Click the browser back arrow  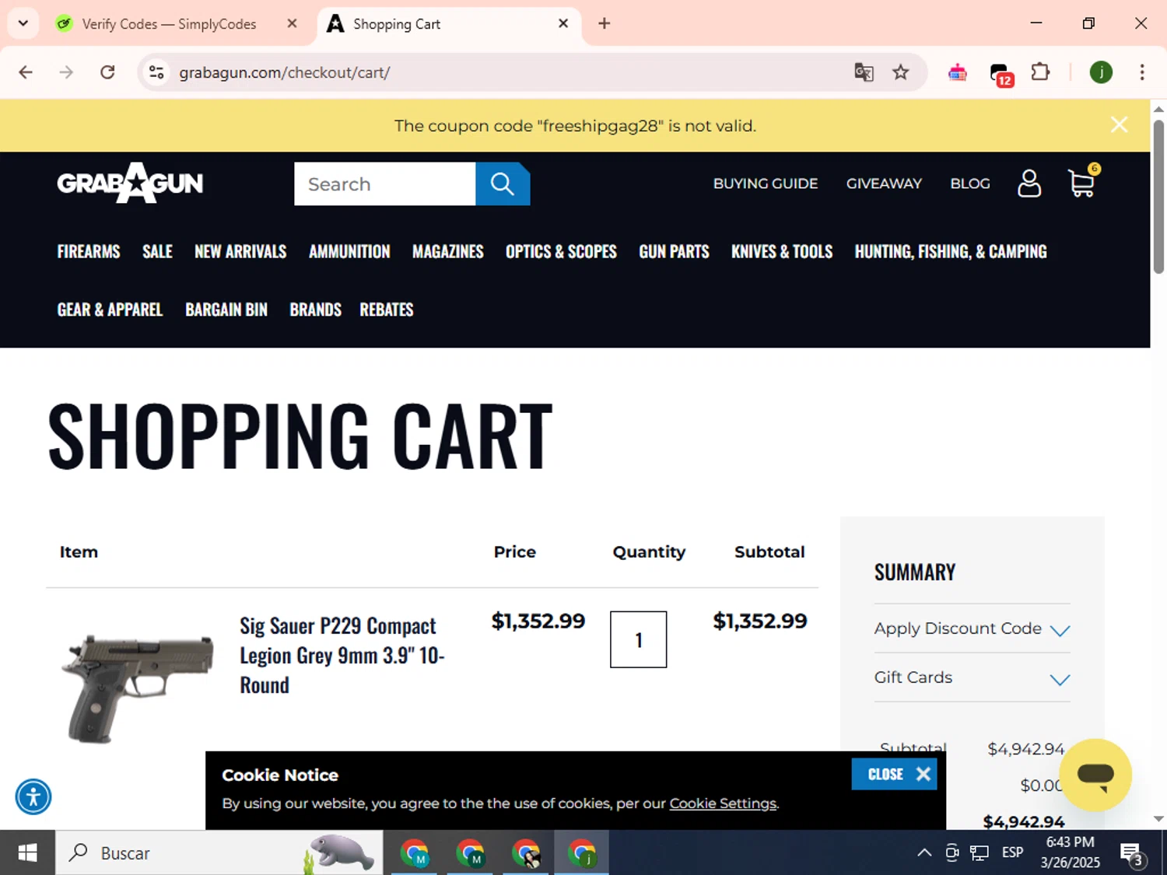pyautogui.click(x=26, y=72)
